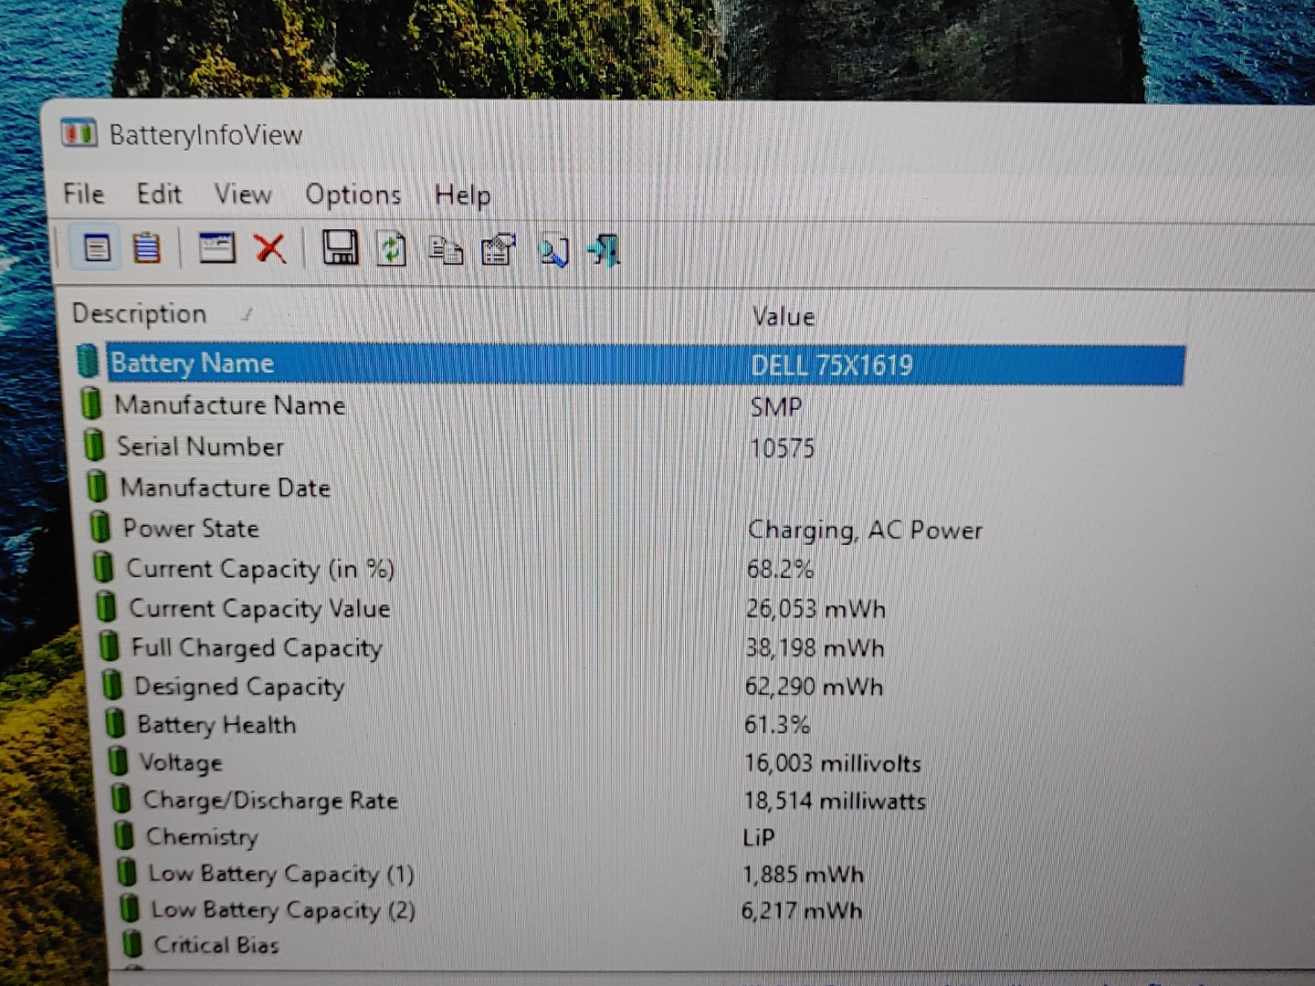Exit the app via the door icon
1315x986 pixels.
click(603, 248)
